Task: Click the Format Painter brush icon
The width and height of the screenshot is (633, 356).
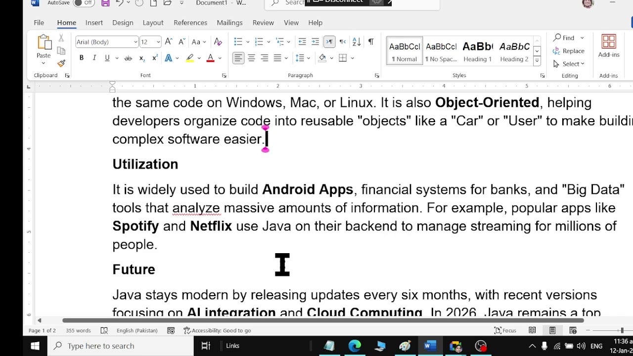Action: [61, 63]
